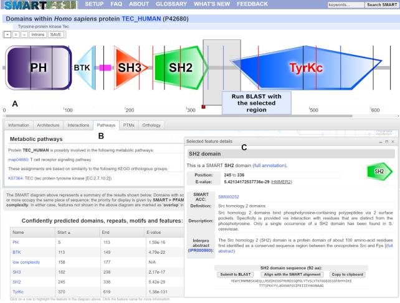400x303 pixels.
Task: Switch to the Information tab
Action: (x=18, y=125)
